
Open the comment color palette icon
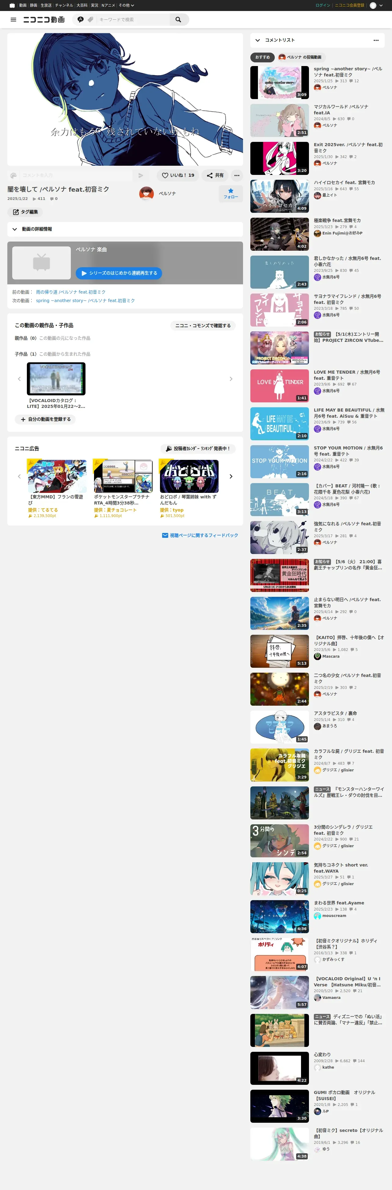(x=13, y=176)
